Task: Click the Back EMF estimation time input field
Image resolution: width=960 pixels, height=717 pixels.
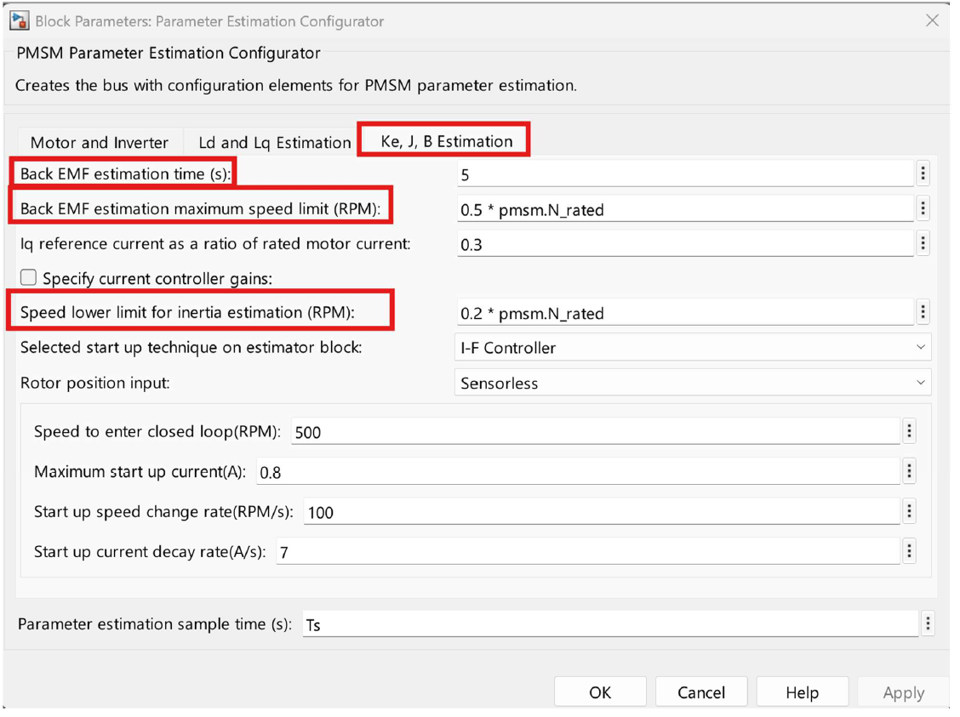Action: (x=684, y=174)
